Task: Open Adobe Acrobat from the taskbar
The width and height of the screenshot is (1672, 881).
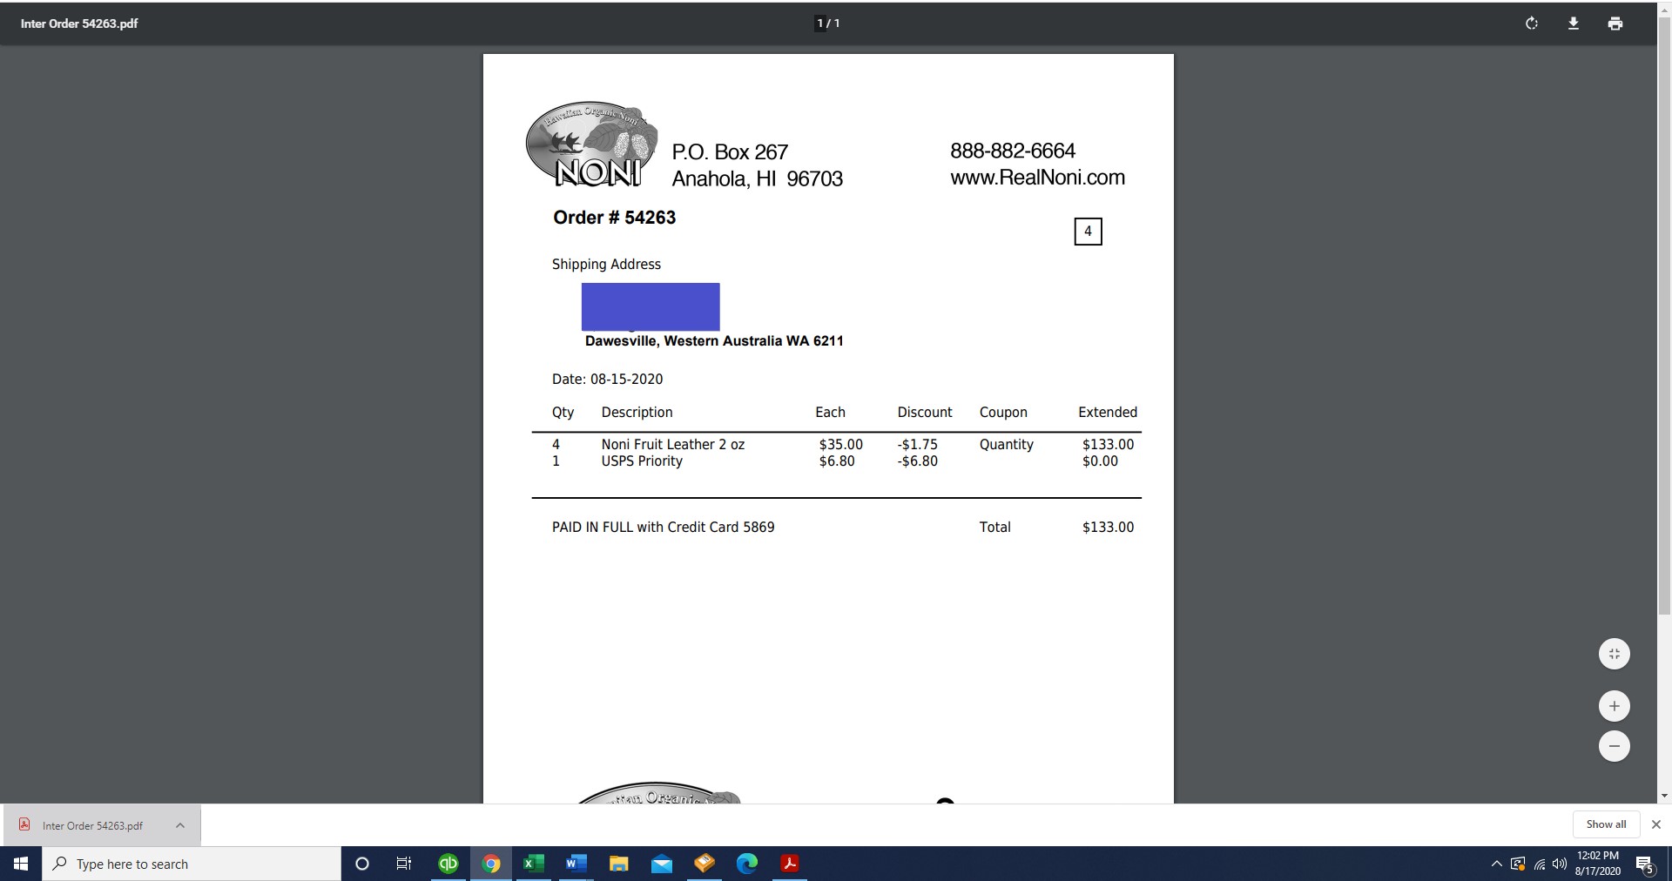Action: click(x=790, y=864)
